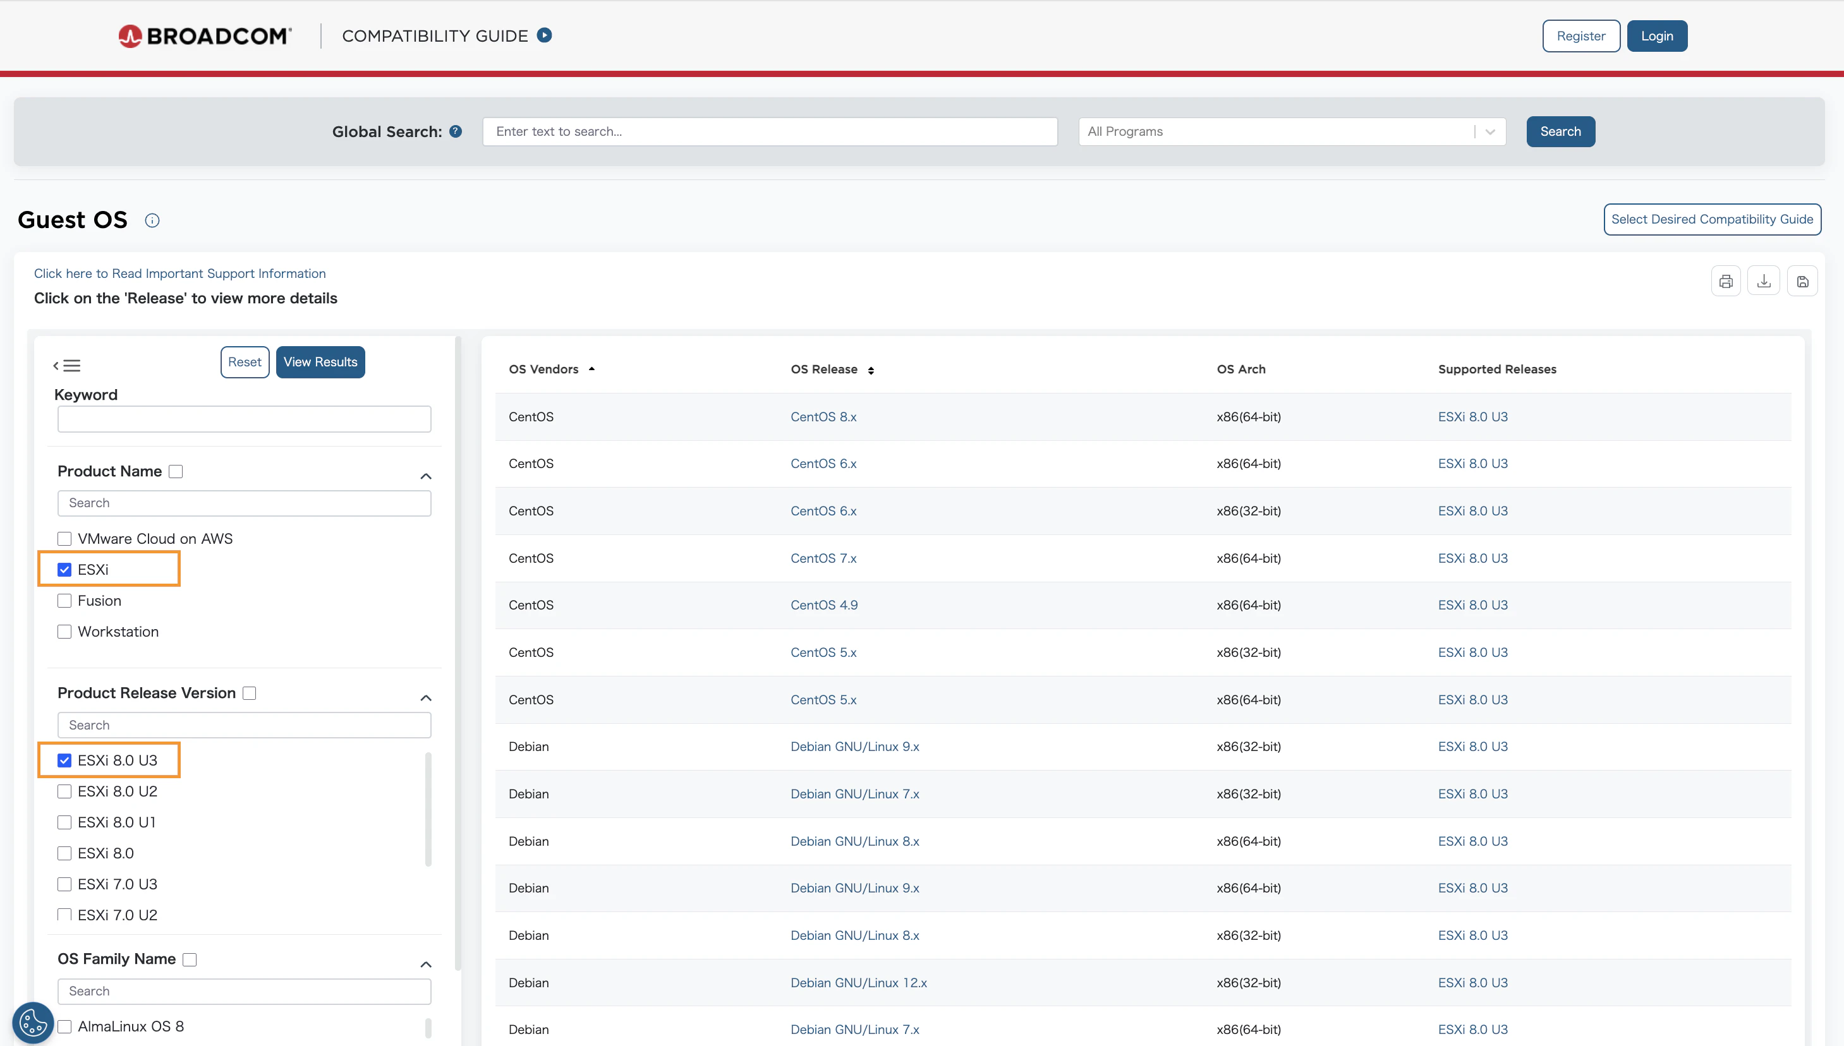Click the Global Search text field
Viewport: 1844px width, 1046px height.
tap(770, 131)
